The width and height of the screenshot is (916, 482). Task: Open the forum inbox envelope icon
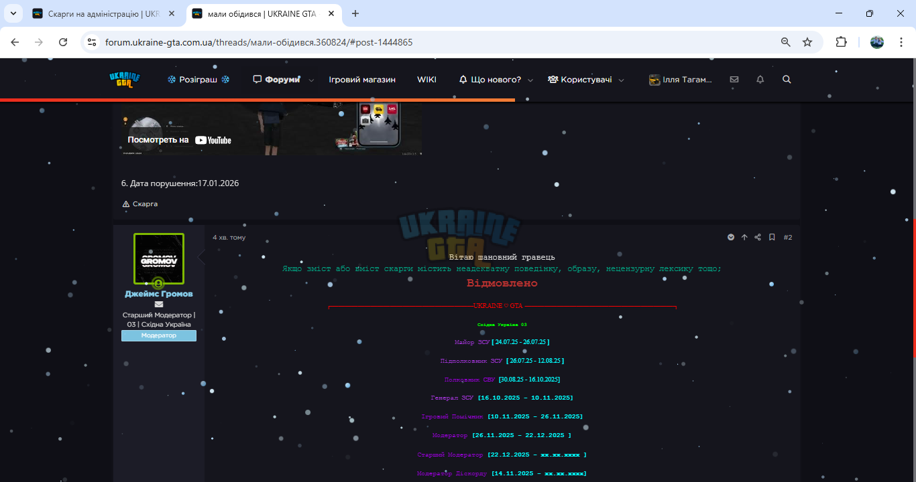tap(734, 80)
